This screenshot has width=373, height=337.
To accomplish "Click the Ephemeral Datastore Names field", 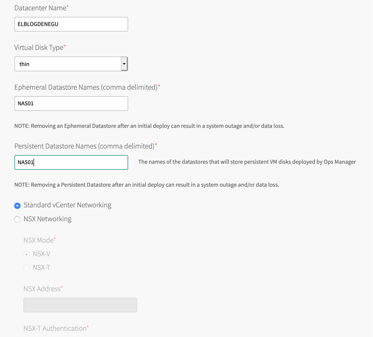I will (71, 103).
